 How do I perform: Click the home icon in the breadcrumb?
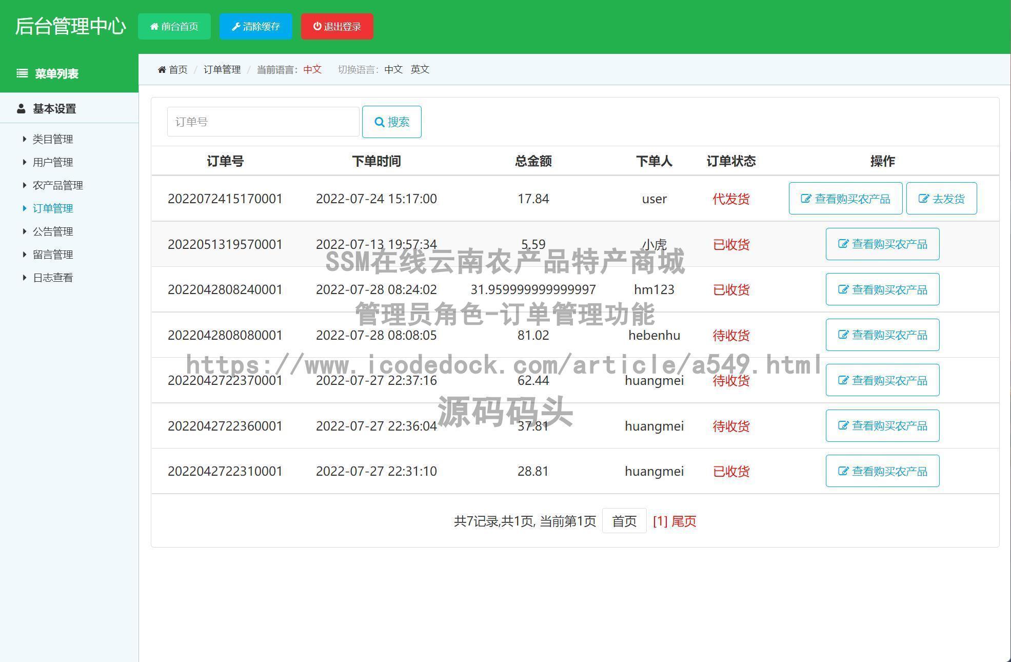163,69
